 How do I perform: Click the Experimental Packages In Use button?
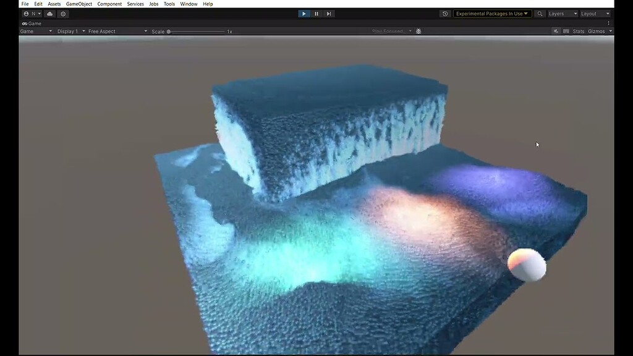tap(491, 13)
